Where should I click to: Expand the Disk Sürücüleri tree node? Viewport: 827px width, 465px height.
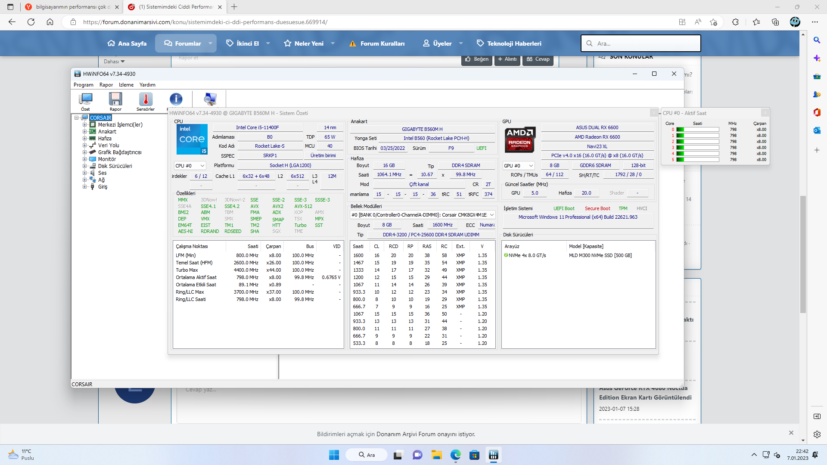(x=85, y=166)
